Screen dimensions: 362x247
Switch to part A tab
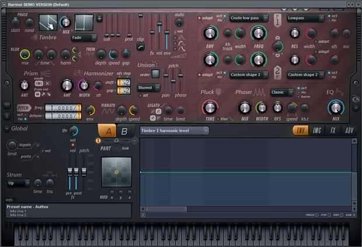[x=107, y=131]
